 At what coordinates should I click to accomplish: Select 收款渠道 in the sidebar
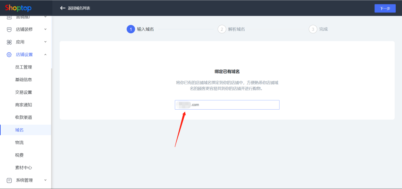23,117
